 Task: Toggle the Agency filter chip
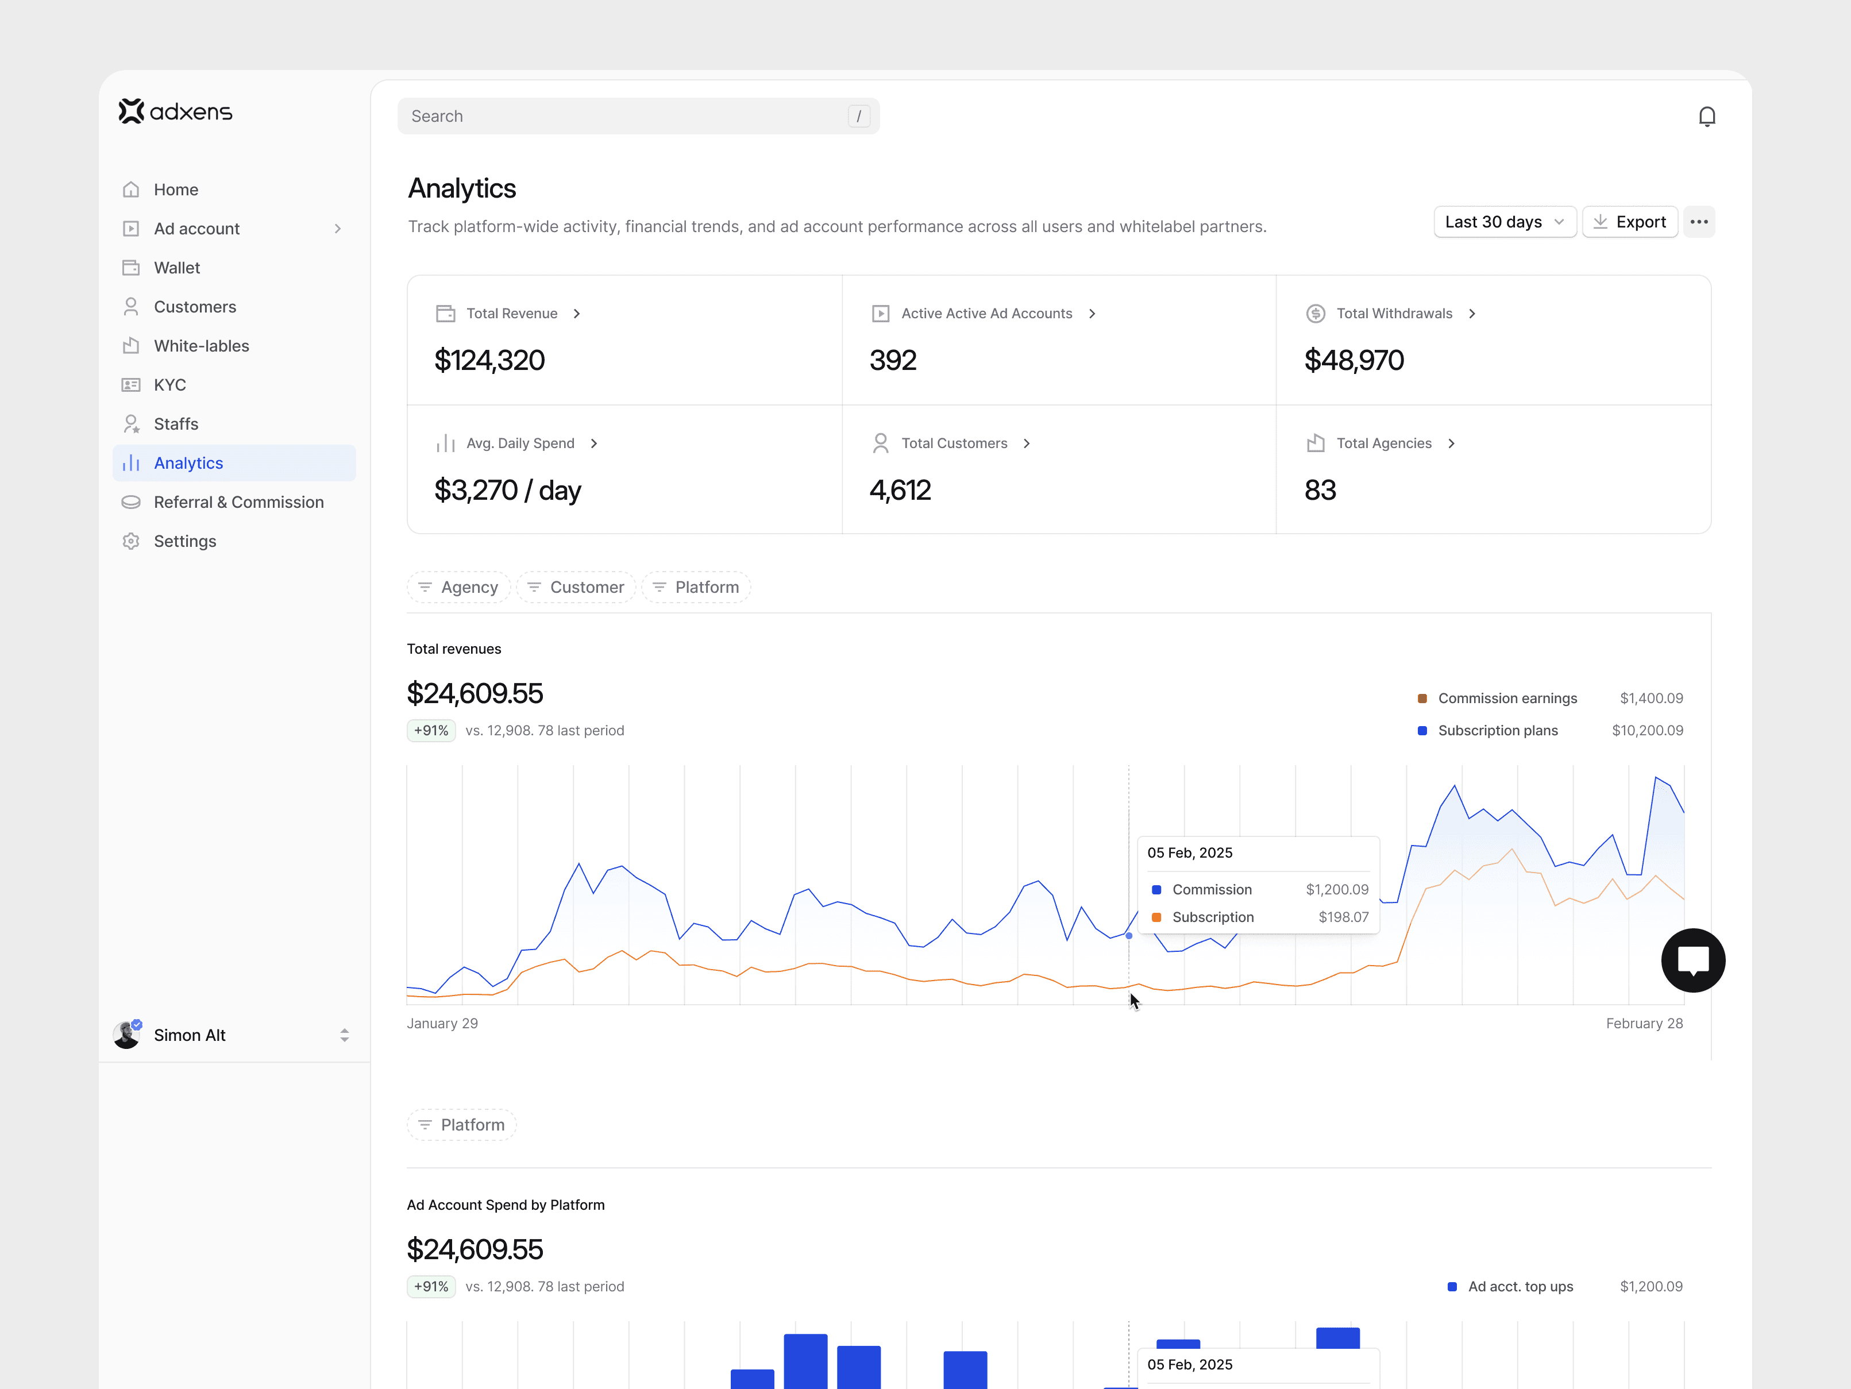coord(458,588)
